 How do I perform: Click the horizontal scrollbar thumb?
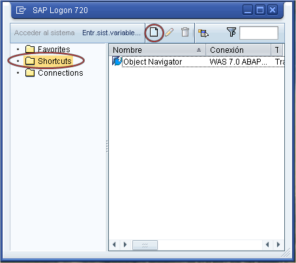pyautogui.click(x=145, y=245)
